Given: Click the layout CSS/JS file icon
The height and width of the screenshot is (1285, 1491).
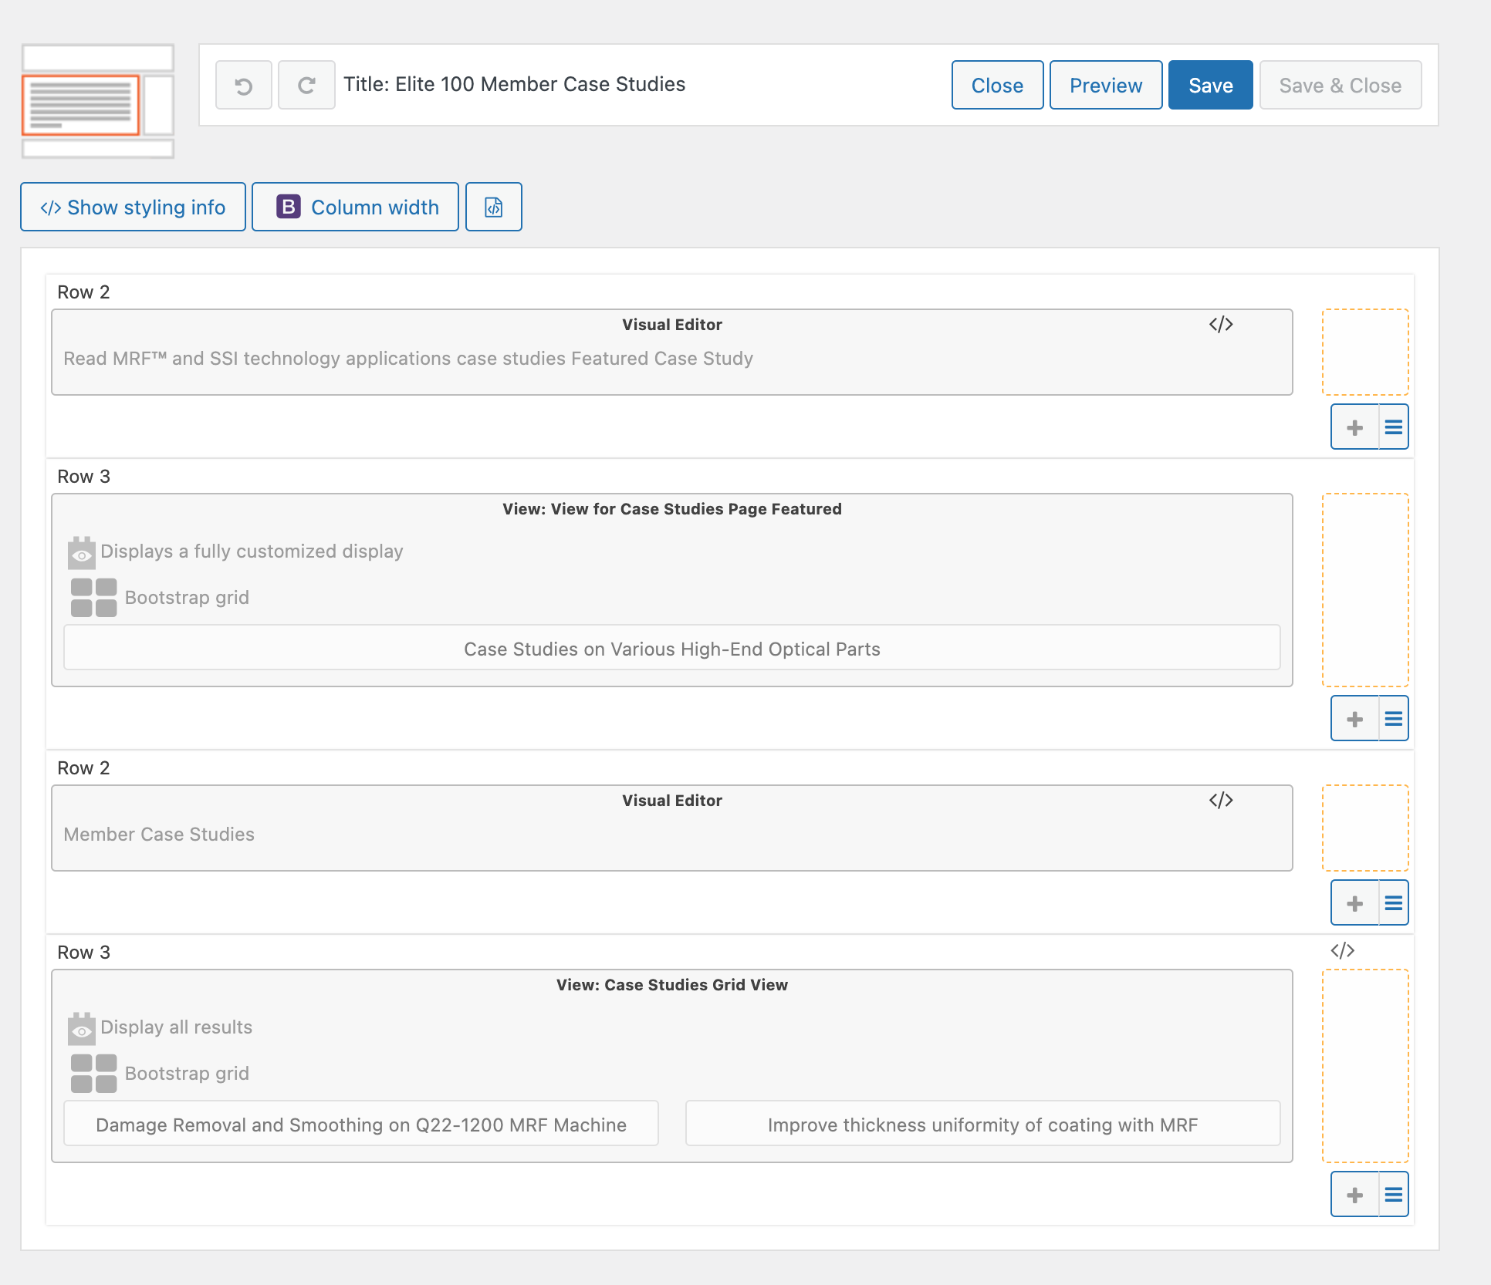Looking at the screenshot, I should 494,207.
